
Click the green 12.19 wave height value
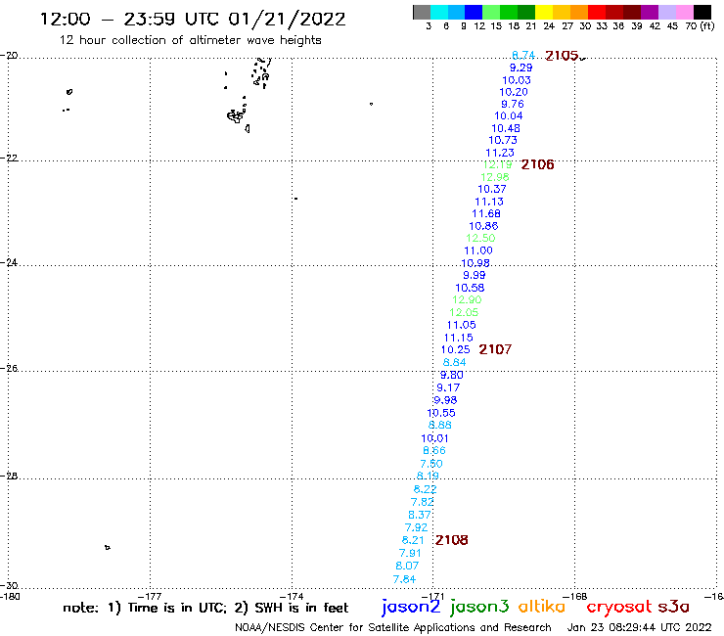[x=497, y=164]
